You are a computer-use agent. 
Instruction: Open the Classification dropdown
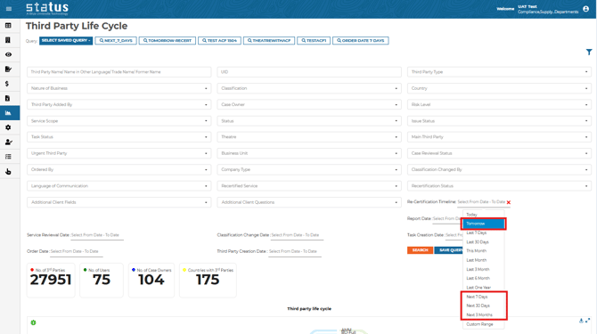pyautogui.click(x=309, y=88)
